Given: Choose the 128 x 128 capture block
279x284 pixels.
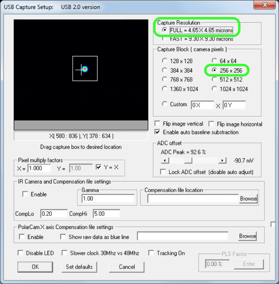Looking at the screenshot, I should (x=165, y=61).
